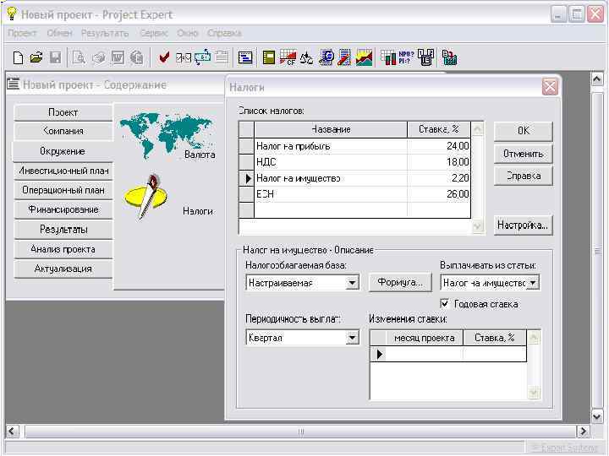Viewport: 609px width, 456px height.
Task: Click the main window horizontal scrollbar thumb
Action: click(x=300, y=432)
